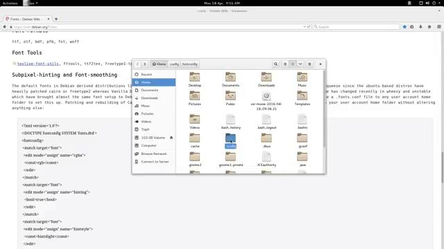Switch file manager to grid view
This screenshot has width=444, height=249.
click(293, 64)
